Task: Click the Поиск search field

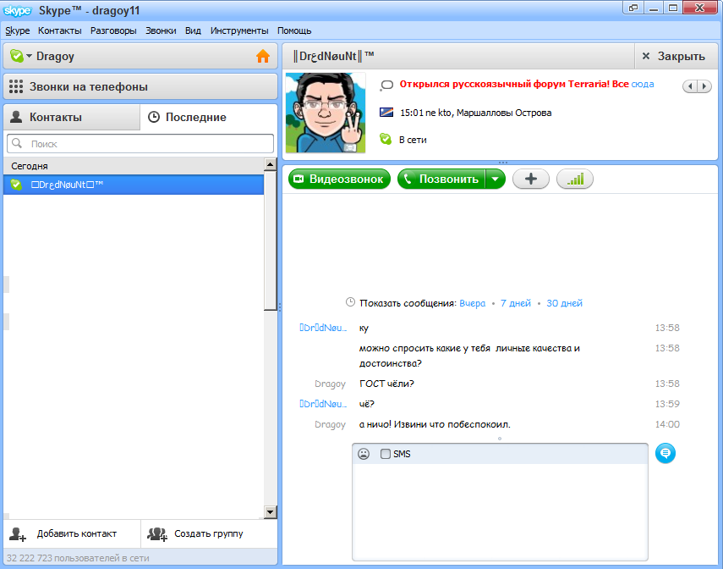Action: [140, 144]
